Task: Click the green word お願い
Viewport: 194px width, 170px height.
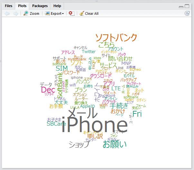Action: coord(115,144)
